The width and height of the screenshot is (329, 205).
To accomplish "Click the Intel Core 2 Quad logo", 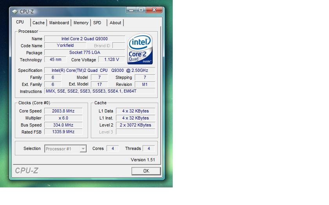I will pos(140,49).
